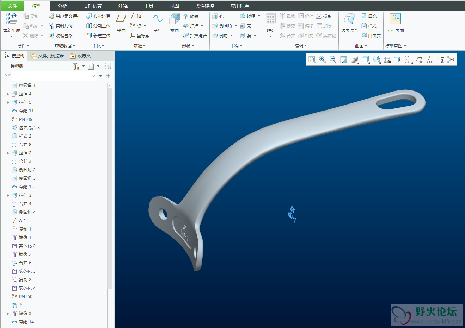Screen dimensions: 465x328
Task: Click User-Defined Feature (用户定义特征) button
Action: 65,16
